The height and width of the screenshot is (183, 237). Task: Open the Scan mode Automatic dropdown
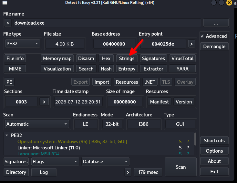pyautogui.click(x=37, y=124)
